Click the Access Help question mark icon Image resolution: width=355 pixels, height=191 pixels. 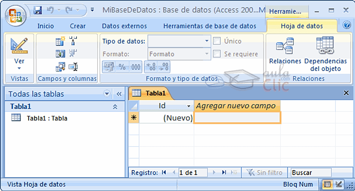pyautogui.click(x=347, y=25)
